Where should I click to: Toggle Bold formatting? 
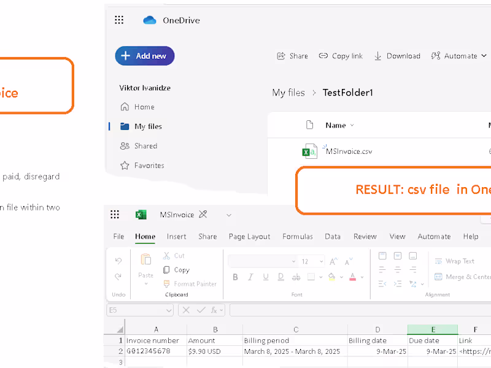pyautogui.click(x=236, y=277)
